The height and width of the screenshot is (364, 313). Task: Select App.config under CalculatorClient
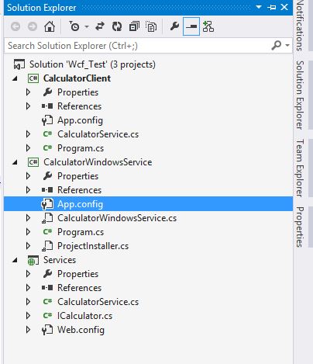tap(80, 120)
